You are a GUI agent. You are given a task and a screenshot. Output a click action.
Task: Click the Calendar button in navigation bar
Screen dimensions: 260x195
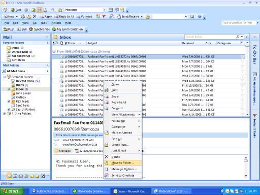pos(15,176)
